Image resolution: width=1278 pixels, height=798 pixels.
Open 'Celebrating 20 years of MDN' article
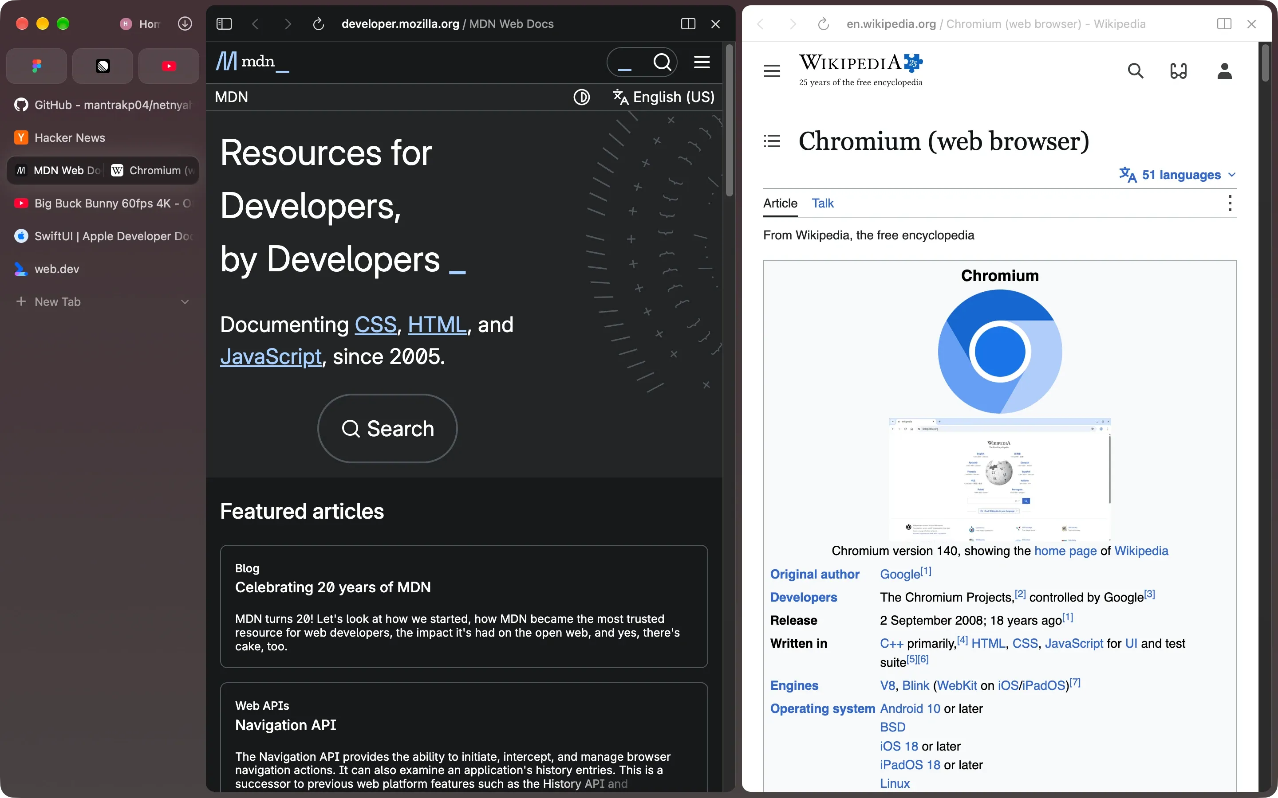click(x=333, y=587)
